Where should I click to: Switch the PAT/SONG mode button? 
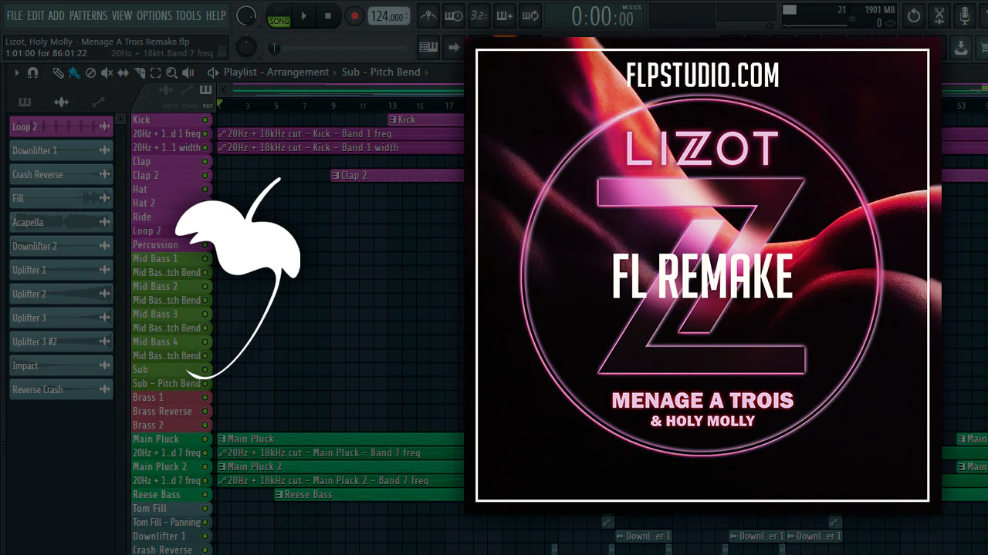(279, 16)
